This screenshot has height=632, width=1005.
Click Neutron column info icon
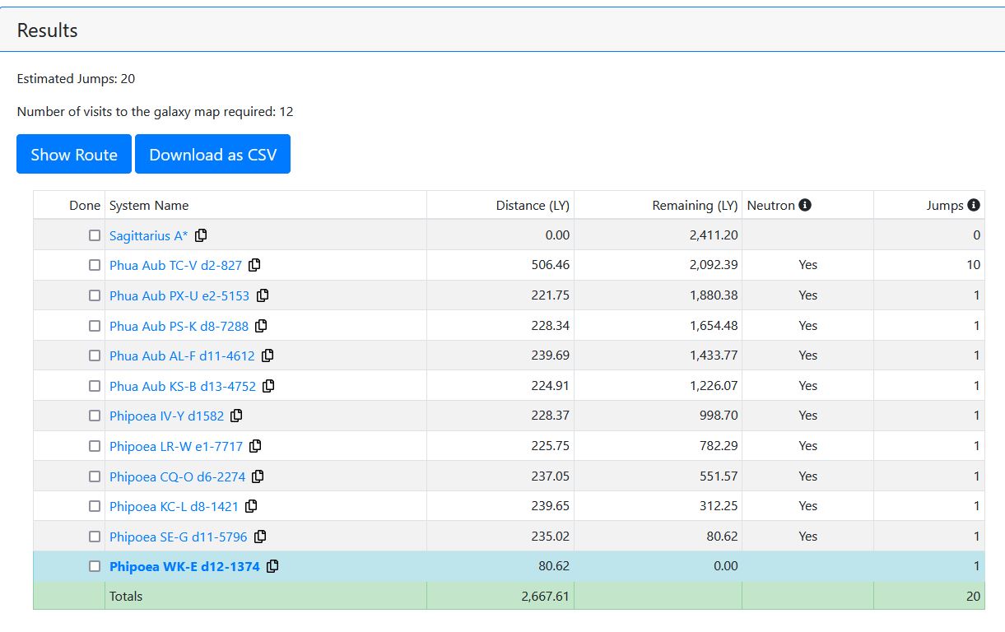[x=805, y=205]
